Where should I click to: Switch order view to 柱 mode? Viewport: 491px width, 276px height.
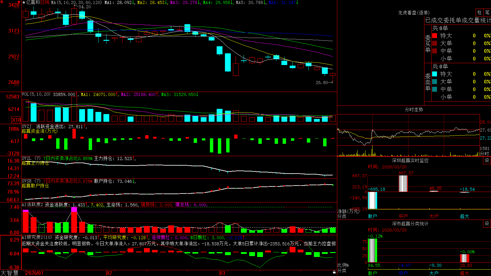coord(479,12)
